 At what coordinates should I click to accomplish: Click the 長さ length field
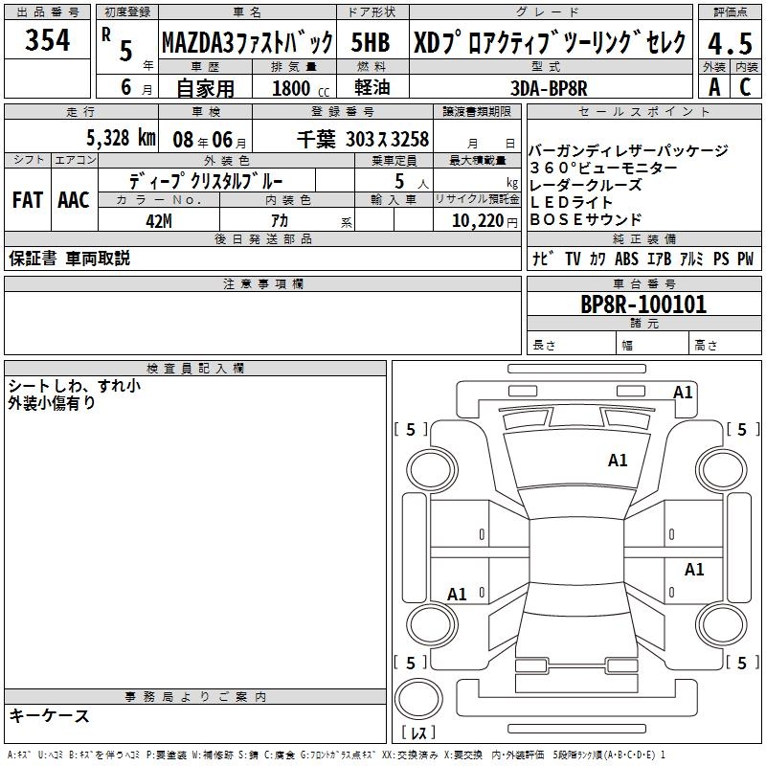pyautogui.click(x=571, y=344)
